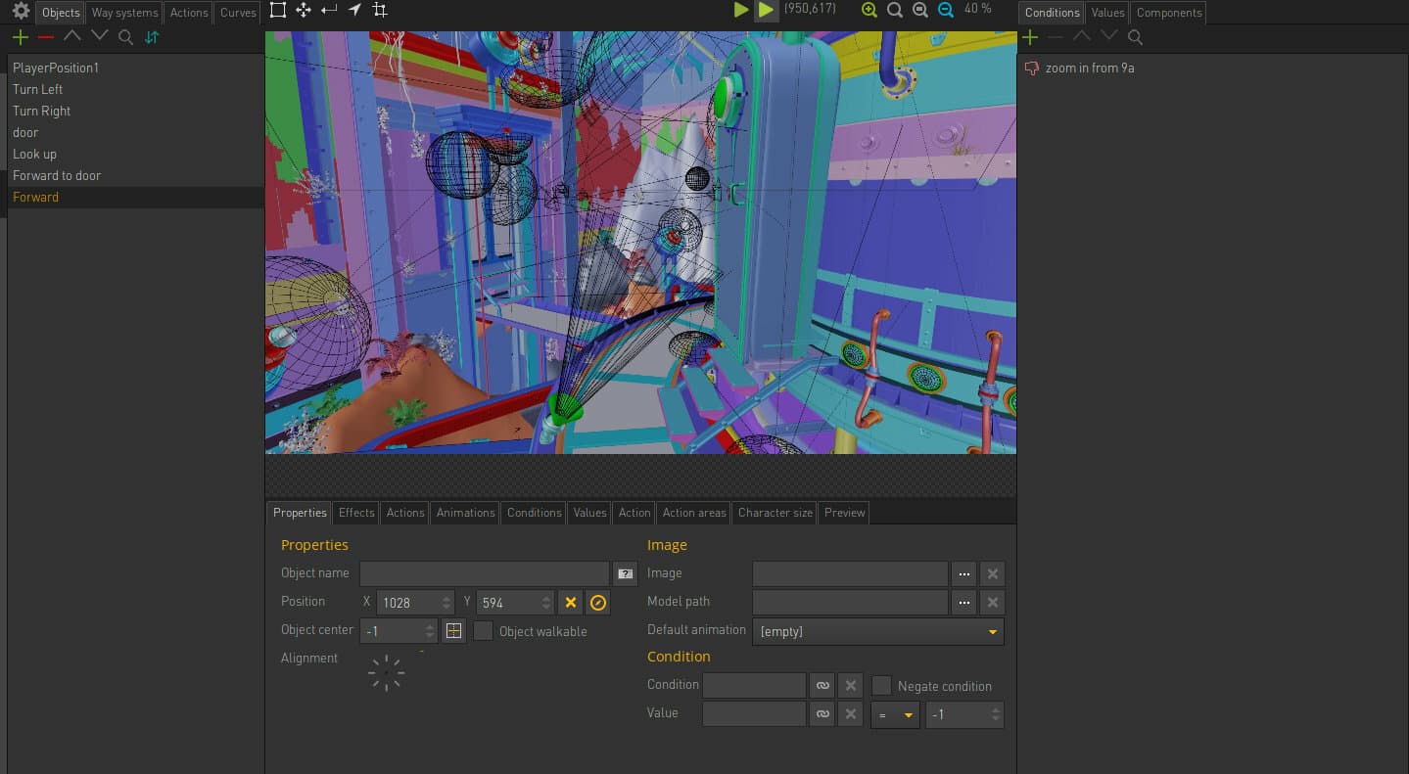
Task: Zoom in with yellow magnifier plus
Action: coord(869,10)
